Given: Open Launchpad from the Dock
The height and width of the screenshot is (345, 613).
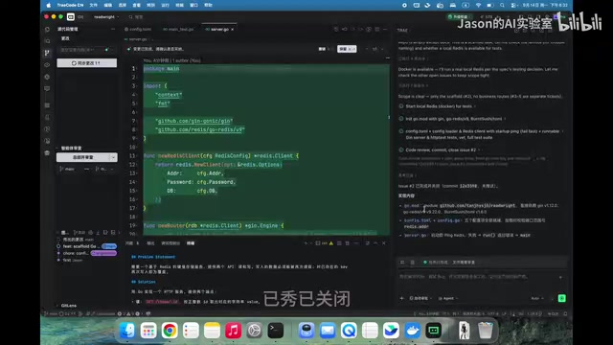Looking at the screenshot, I should coord(148,331).
